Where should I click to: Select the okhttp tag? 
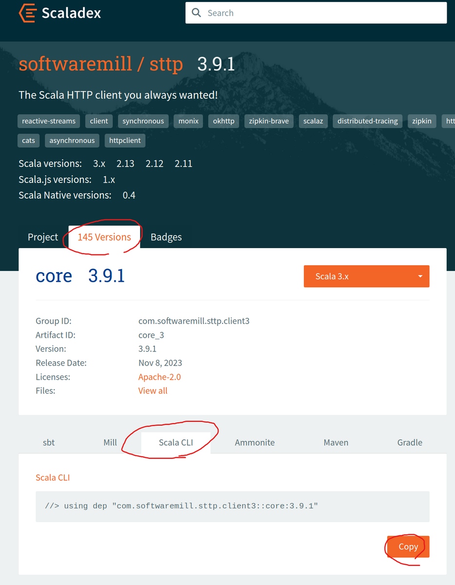click(224, 121)
